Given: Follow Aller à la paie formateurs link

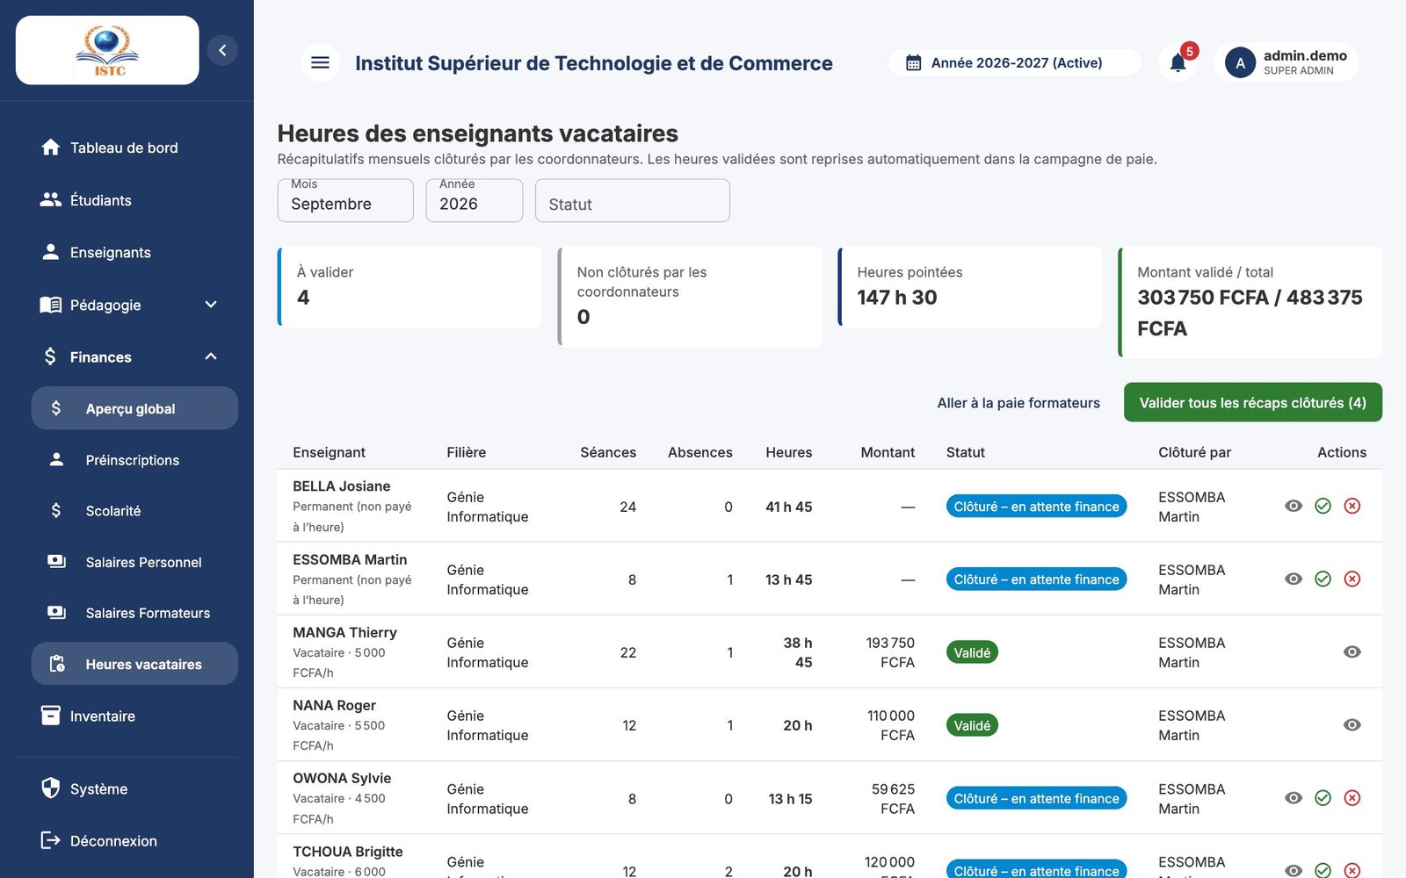Looking at the screenshot, I should coord(1018,403).
